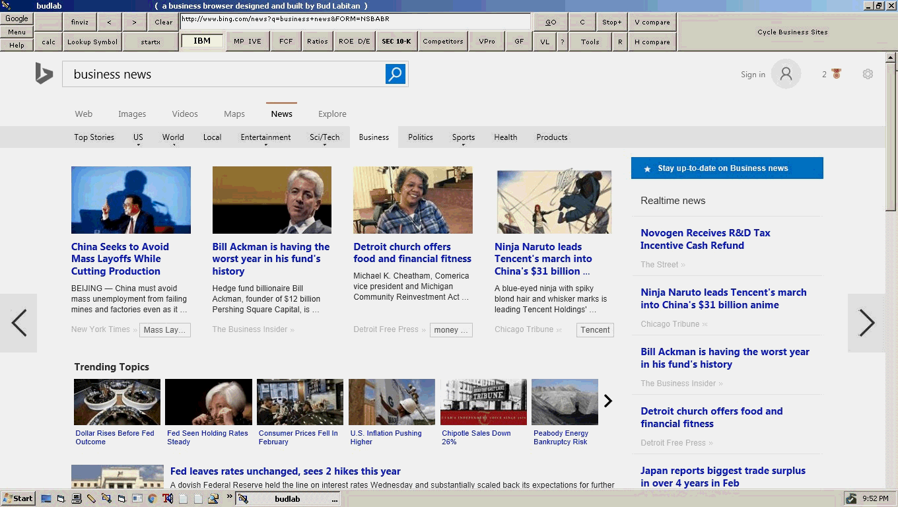The width and height of the screenshot is (898, 507).
Task: Select the Products category
Action: [552, 137]
